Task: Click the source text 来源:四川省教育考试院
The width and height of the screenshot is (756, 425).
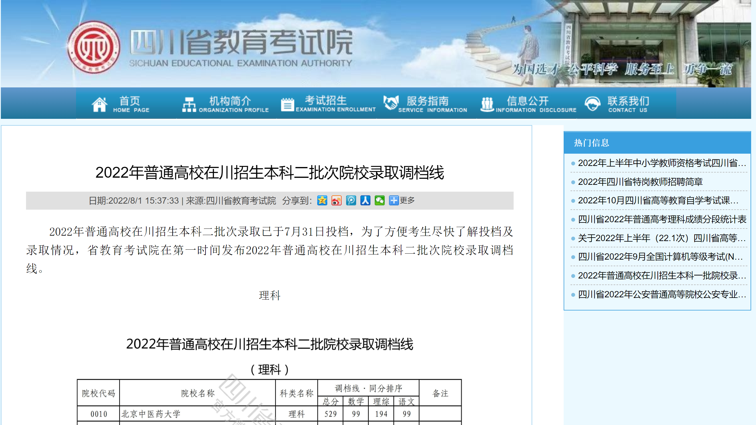Action: point(231,201)
